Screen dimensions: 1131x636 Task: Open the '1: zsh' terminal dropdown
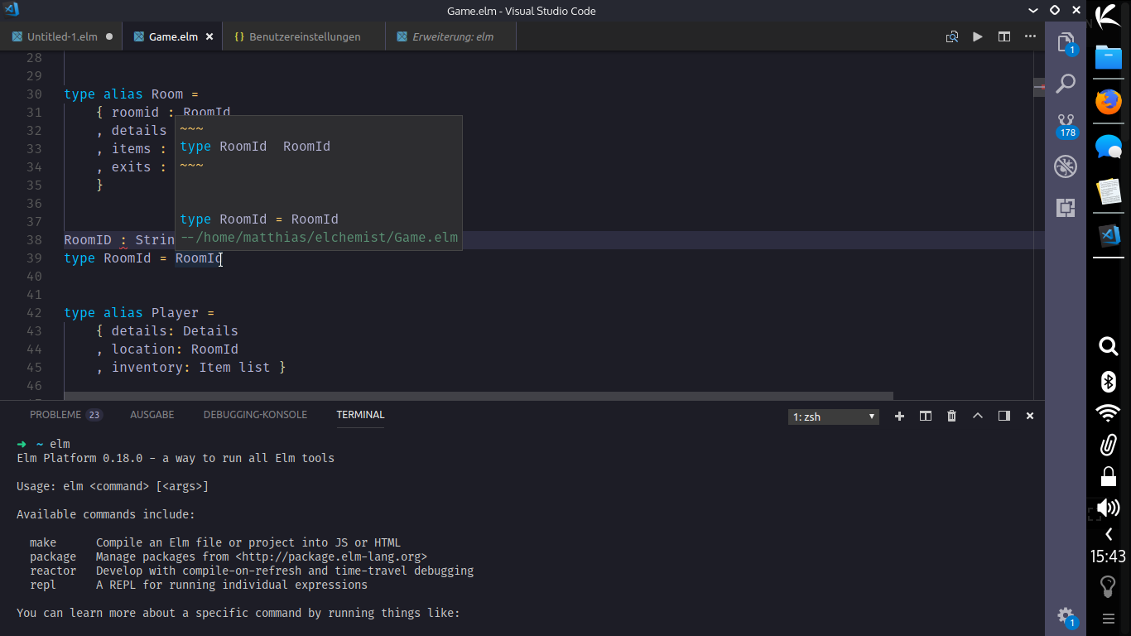[833, 417]
